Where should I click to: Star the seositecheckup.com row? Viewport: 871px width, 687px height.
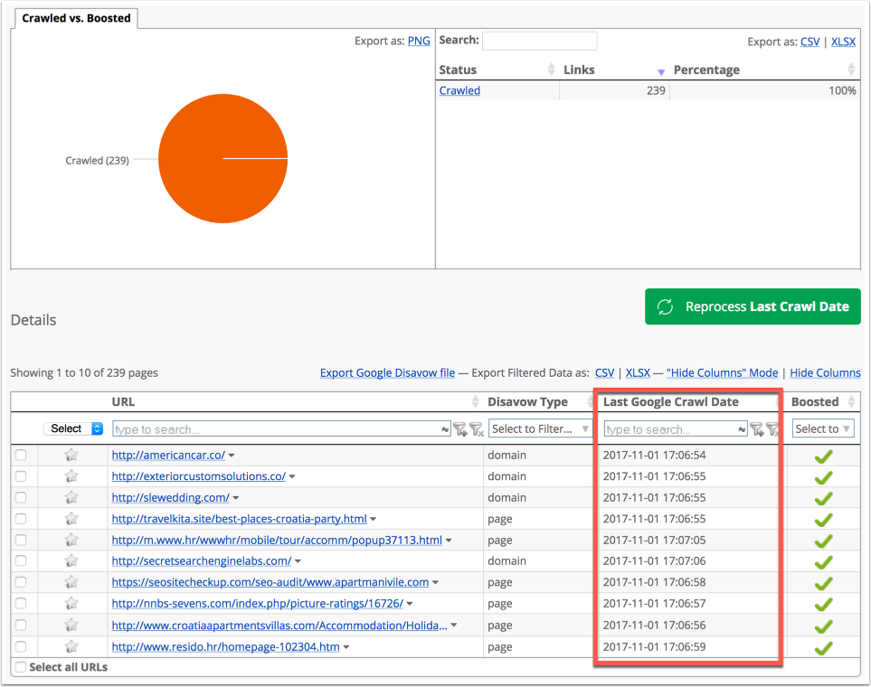click(x=71, y=582)
